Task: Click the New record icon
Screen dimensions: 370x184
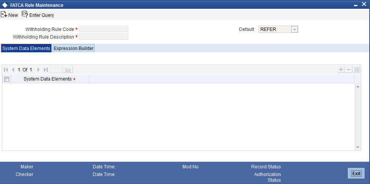Action: point(4,15)
